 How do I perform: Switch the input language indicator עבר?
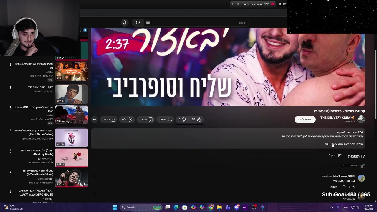click(345, 207)
